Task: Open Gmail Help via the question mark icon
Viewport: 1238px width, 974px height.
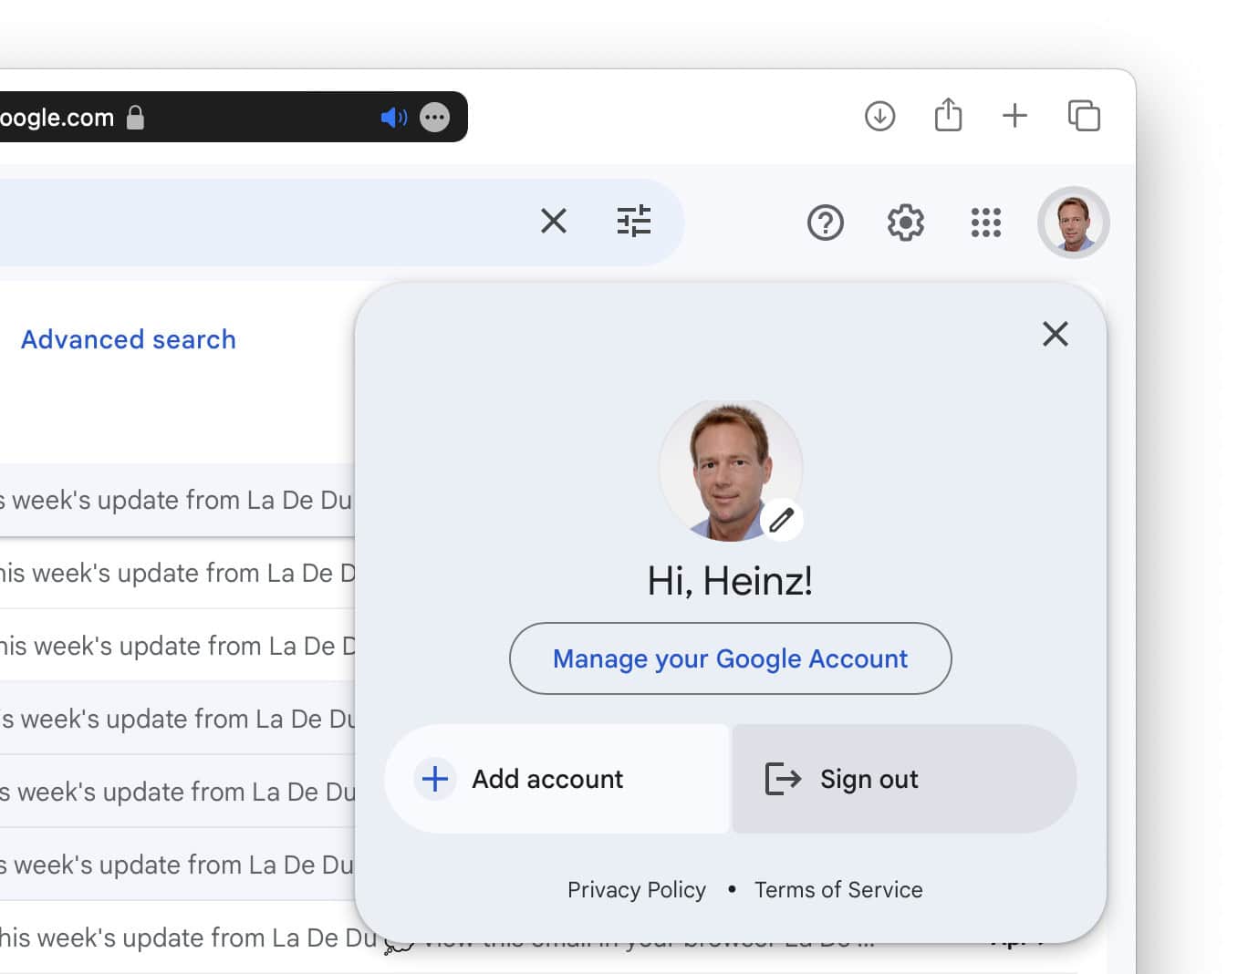Action: point(825,223)
